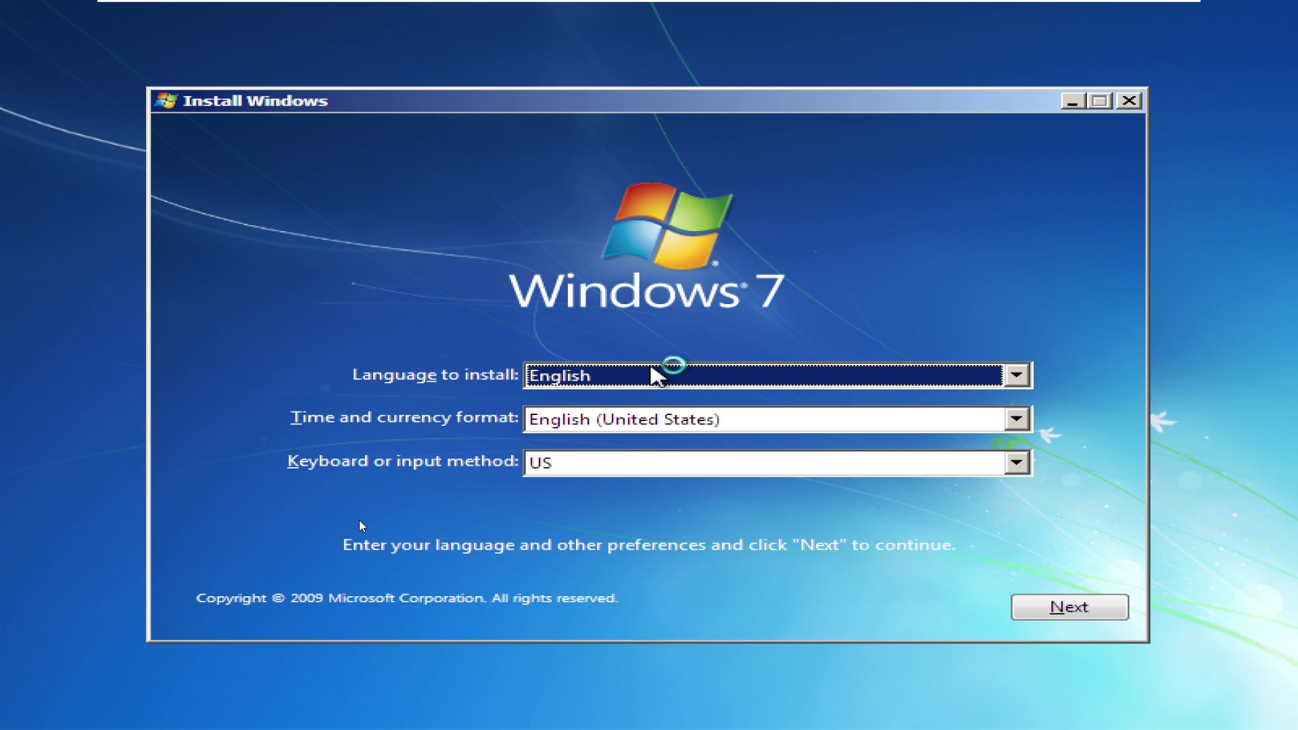1298x730 pixels.
Task: Click the restore window button
Action: (1100, 101)
